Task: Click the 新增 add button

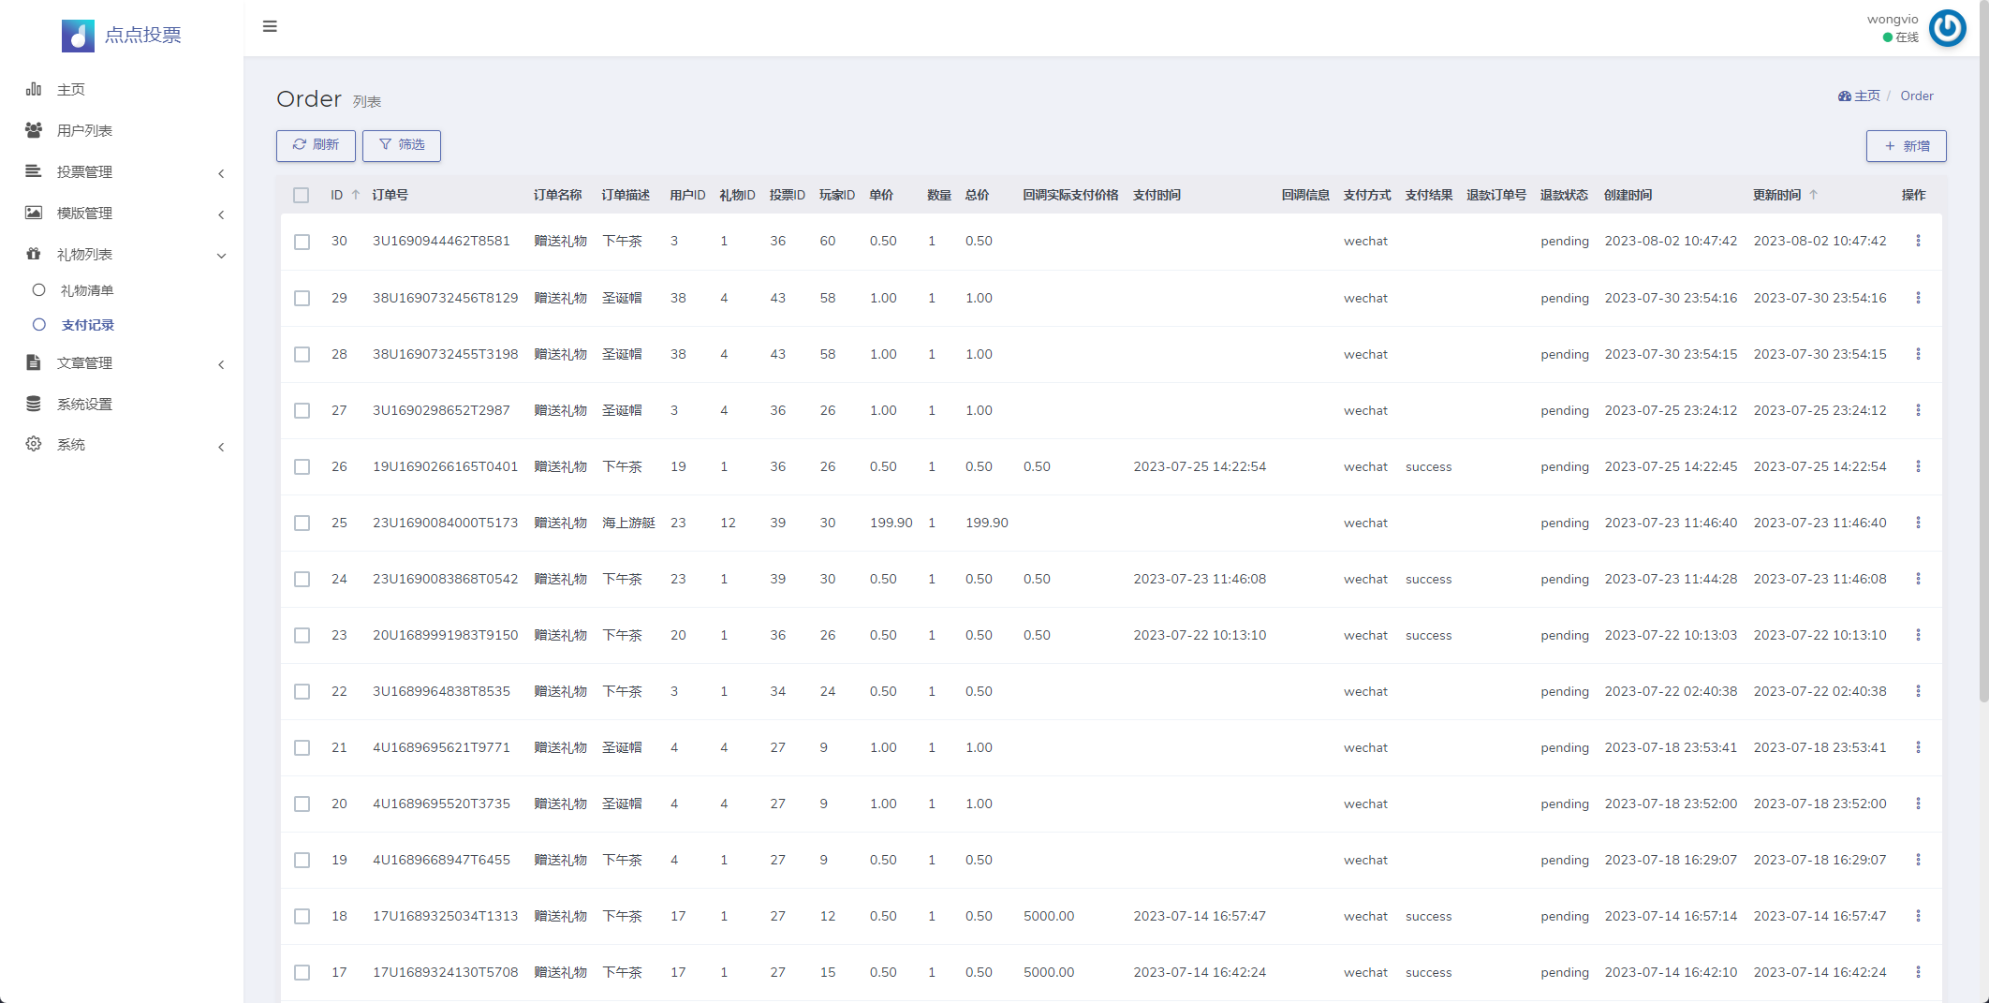Action: click(1906, 146)
